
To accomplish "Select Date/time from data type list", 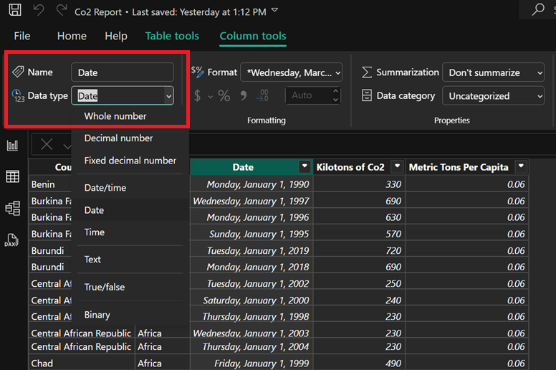I will click(x=105, y=188).
